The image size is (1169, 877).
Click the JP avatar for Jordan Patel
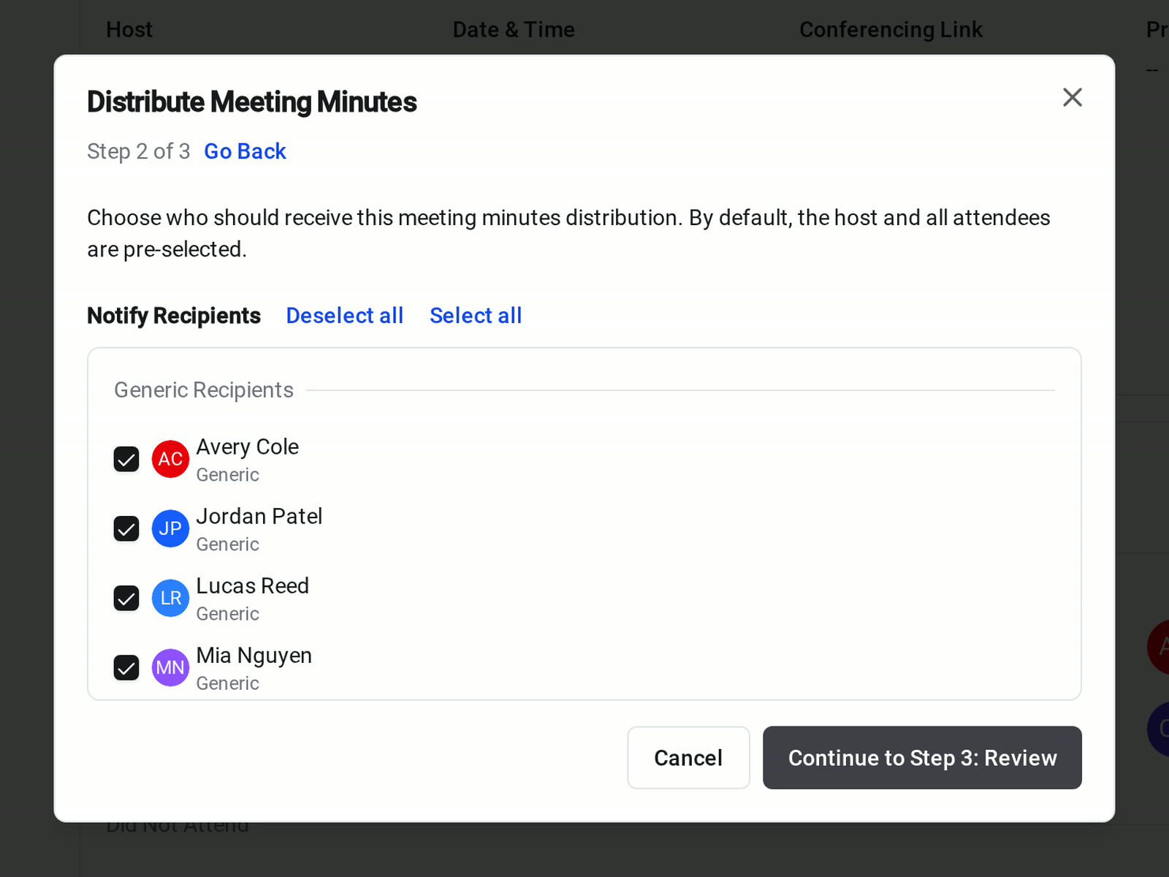[170, 528]
